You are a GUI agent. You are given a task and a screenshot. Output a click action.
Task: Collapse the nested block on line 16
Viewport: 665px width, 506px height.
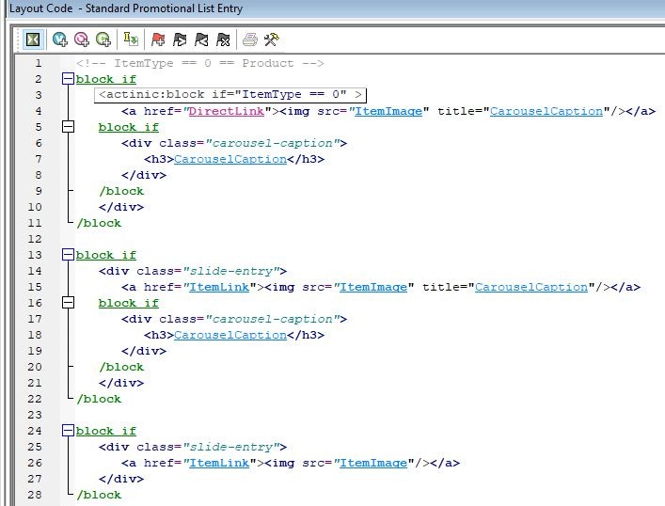click(68, 303)
